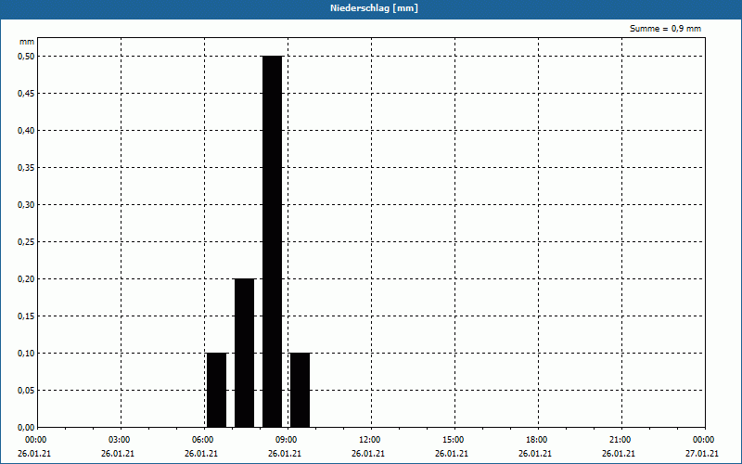This screenshot has width=742, height=464.
Task: Pick the y-axis value "0,30"
Action: point(26,205)
